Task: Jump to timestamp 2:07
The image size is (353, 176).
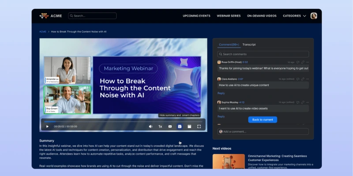Action: click(240, 79)
